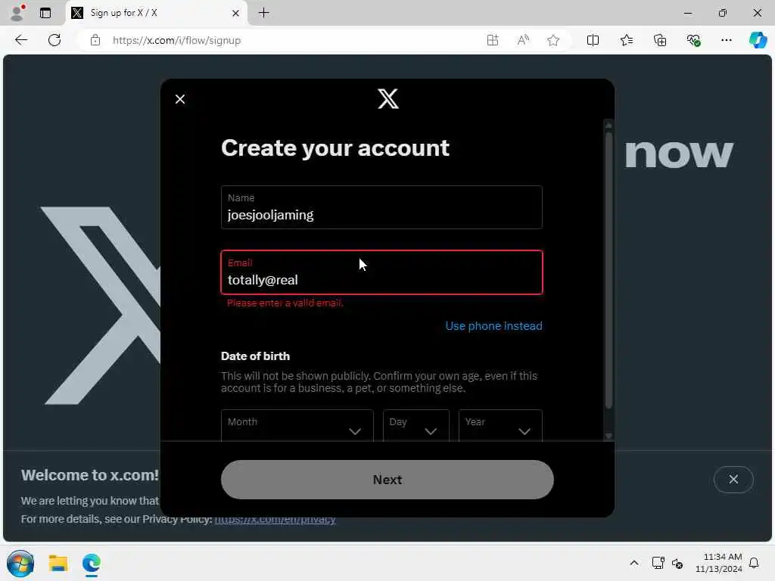Open a new browser tab
This screenshot has width=775, height=581.
[x=264, y=14]
